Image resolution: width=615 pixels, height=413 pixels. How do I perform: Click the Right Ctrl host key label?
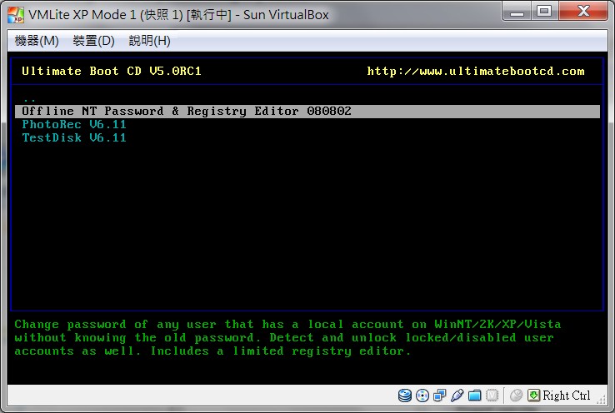pyautogui.click(x=567, y=396)
